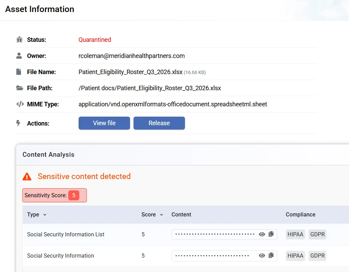Click the Asset Information page title
Image resolution: width=349 pixels, height=272 pixels.
click(x=39, y=9)
